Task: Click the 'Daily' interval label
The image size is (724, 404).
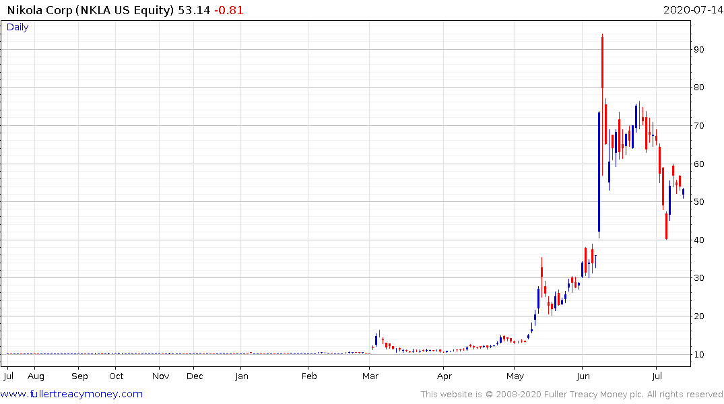Action: (18, 27)
